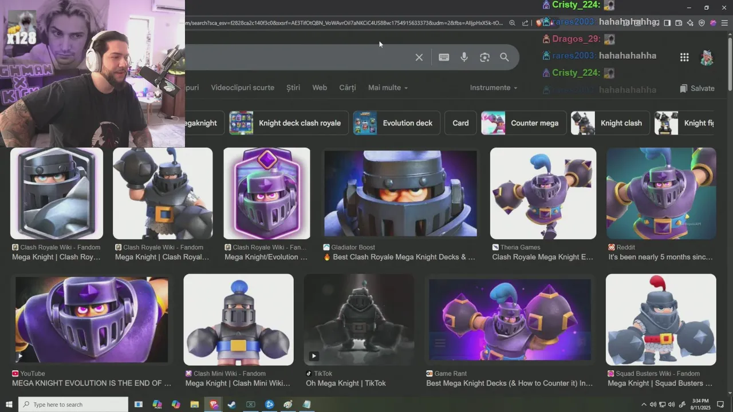Image resolution: width=733 pixels, height=412 pixels.
Task: Open Steam from the taskbar
Action: (x=232, y=405)
